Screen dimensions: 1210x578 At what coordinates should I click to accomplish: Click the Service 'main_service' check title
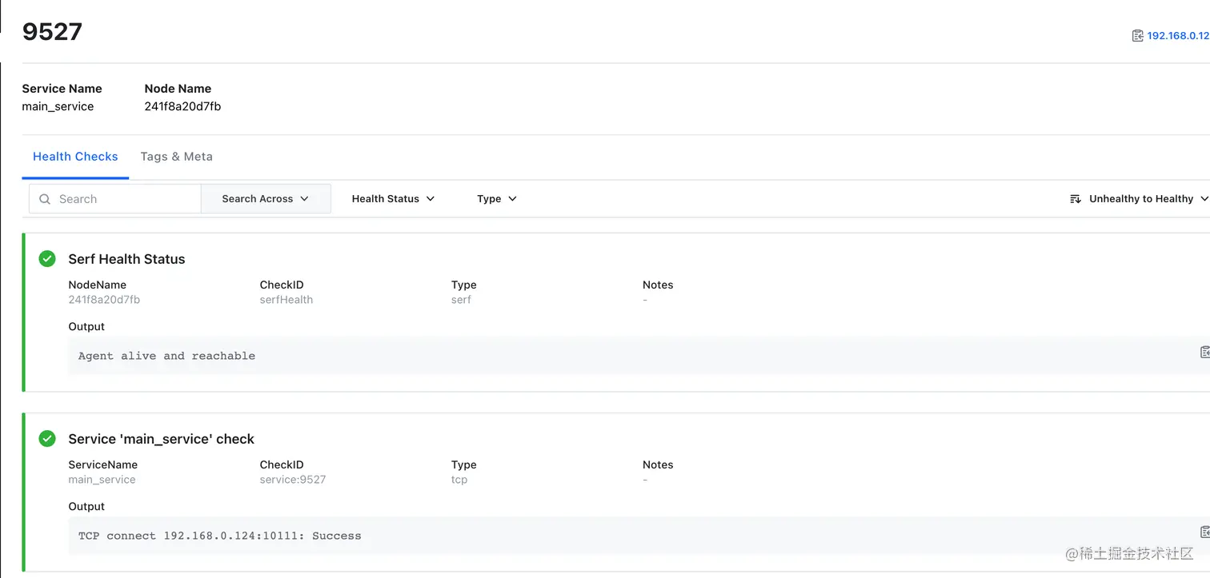[161, 439]
